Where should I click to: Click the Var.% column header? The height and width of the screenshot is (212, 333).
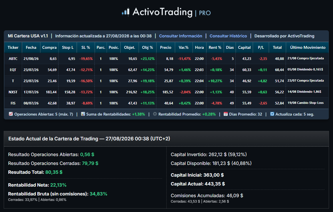click(184, 47)
